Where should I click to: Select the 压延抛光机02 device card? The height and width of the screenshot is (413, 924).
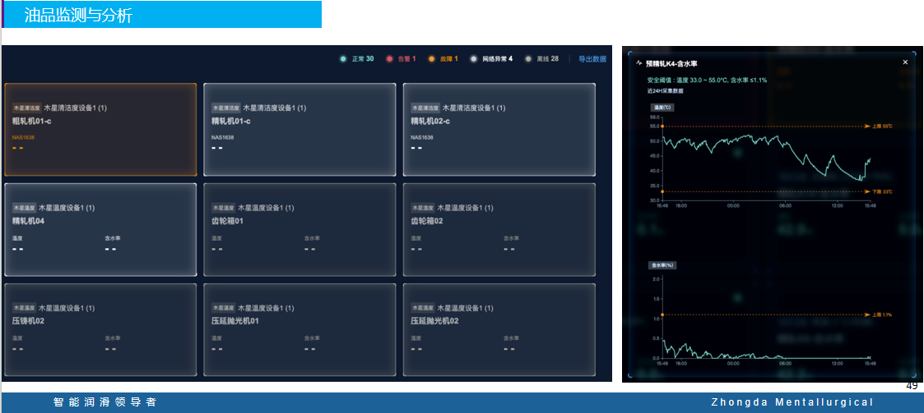(499, 329)
